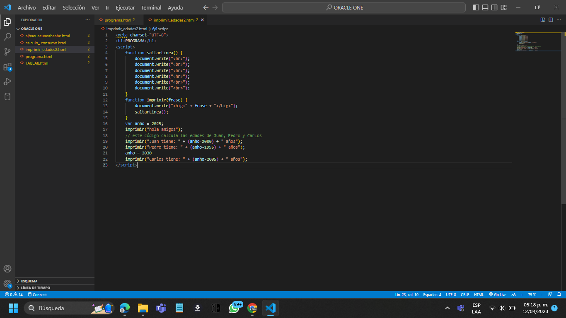Open the Accounts menu in the activity bar
The height and width of the screenshot is (318, 566).
(x=7, y=269)
